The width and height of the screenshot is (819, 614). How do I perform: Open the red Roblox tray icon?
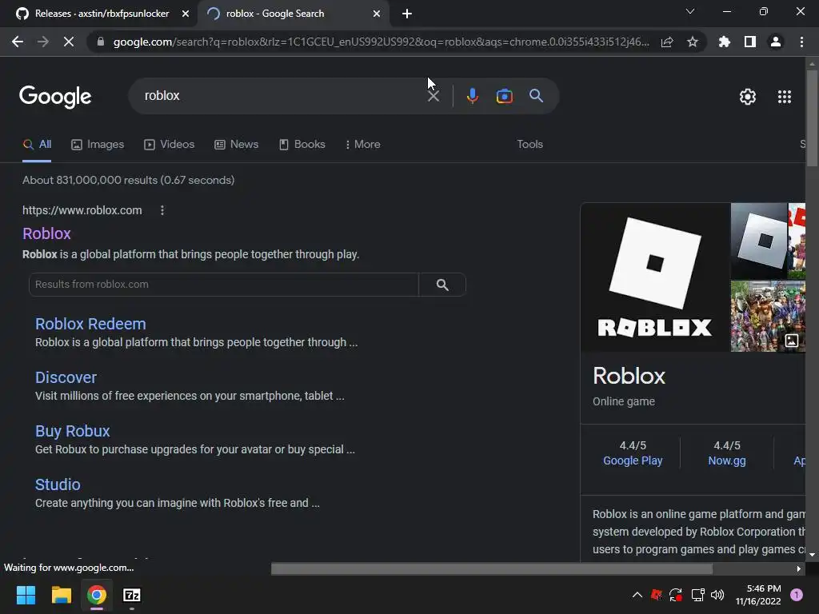657,595
